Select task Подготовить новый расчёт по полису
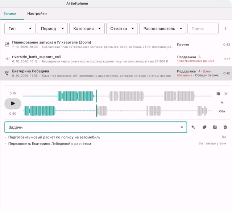 (x=54, y=137)
